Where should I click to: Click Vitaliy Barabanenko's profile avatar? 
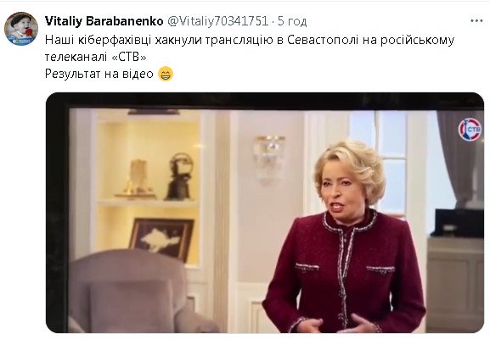[x=21, y=29]
